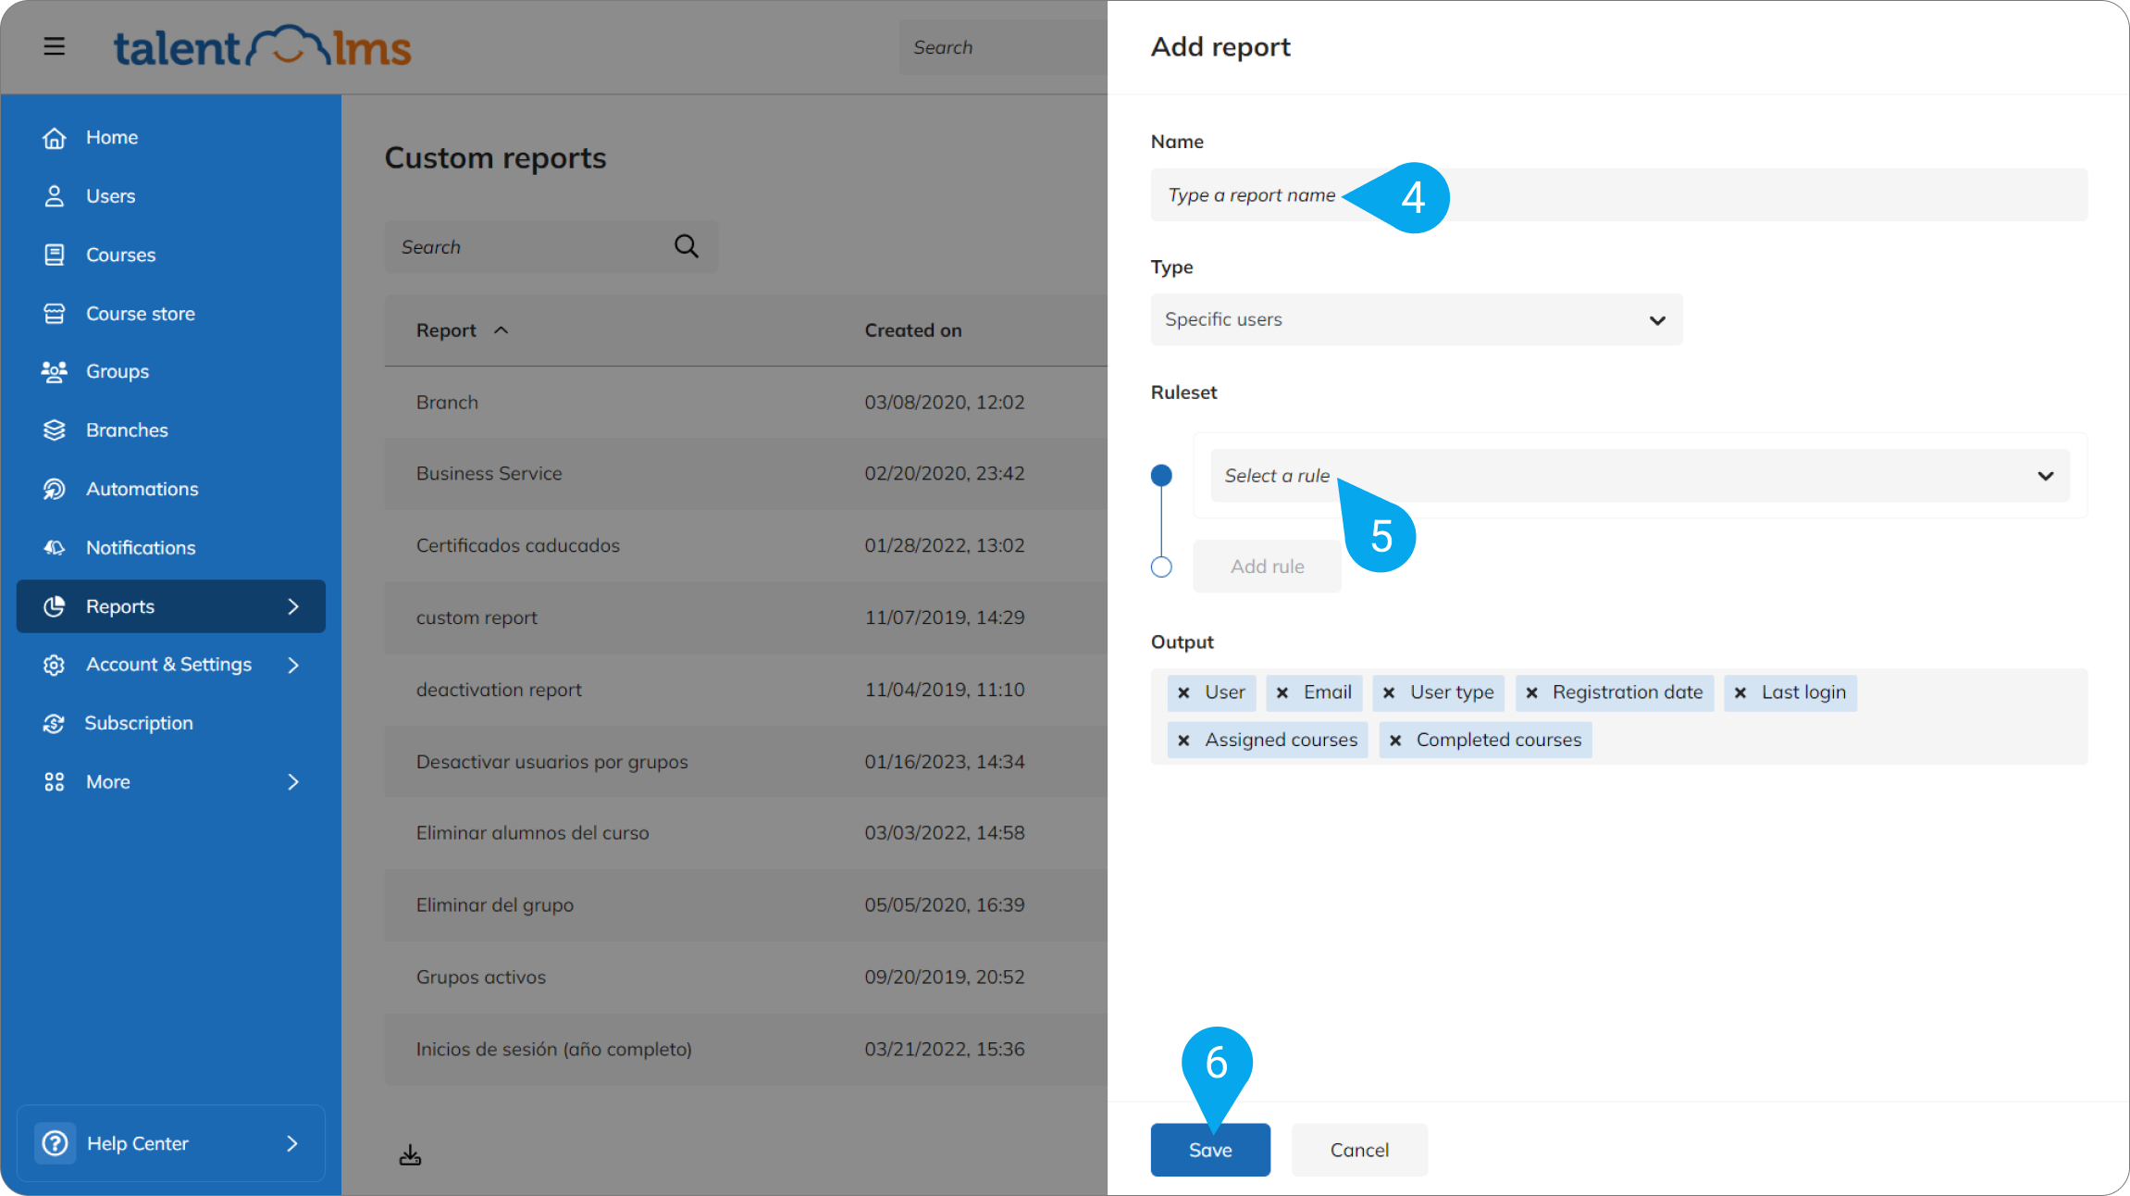This screenshot has height=1196, width=2130.
Task: Click the Users person icon
Action: 55,196
